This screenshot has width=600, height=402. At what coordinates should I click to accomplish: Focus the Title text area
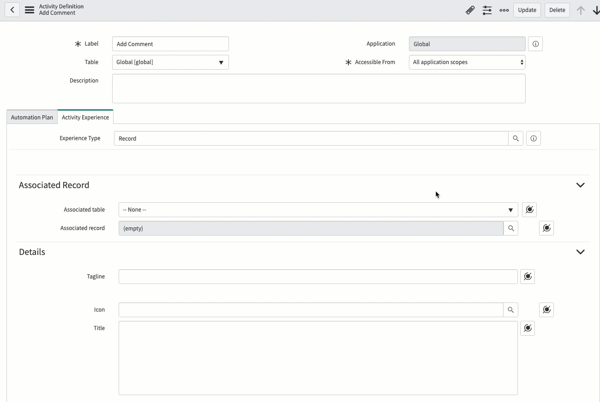coord(318,358)
